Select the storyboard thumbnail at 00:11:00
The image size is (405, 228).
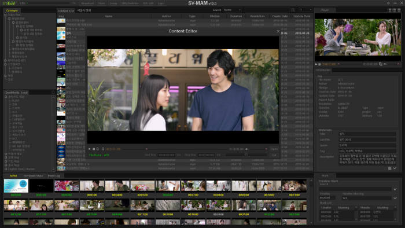pyautogui.click(x=294, y=186)
